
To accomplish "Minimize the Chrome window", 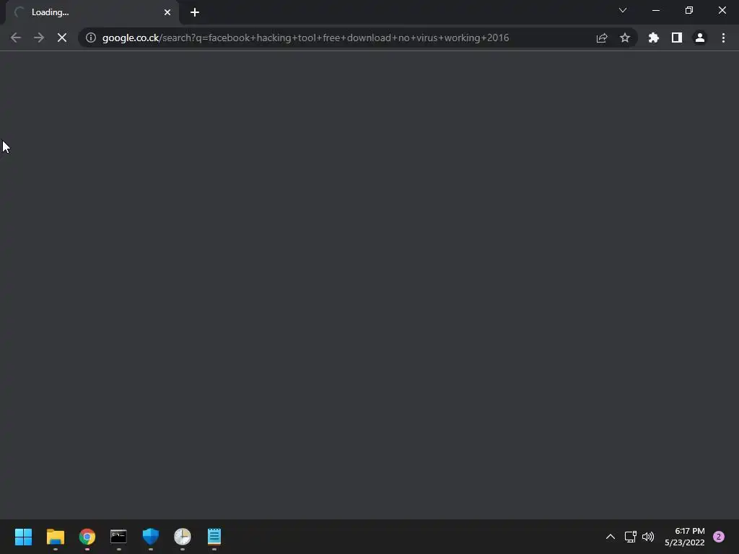I will click(655, 10).
